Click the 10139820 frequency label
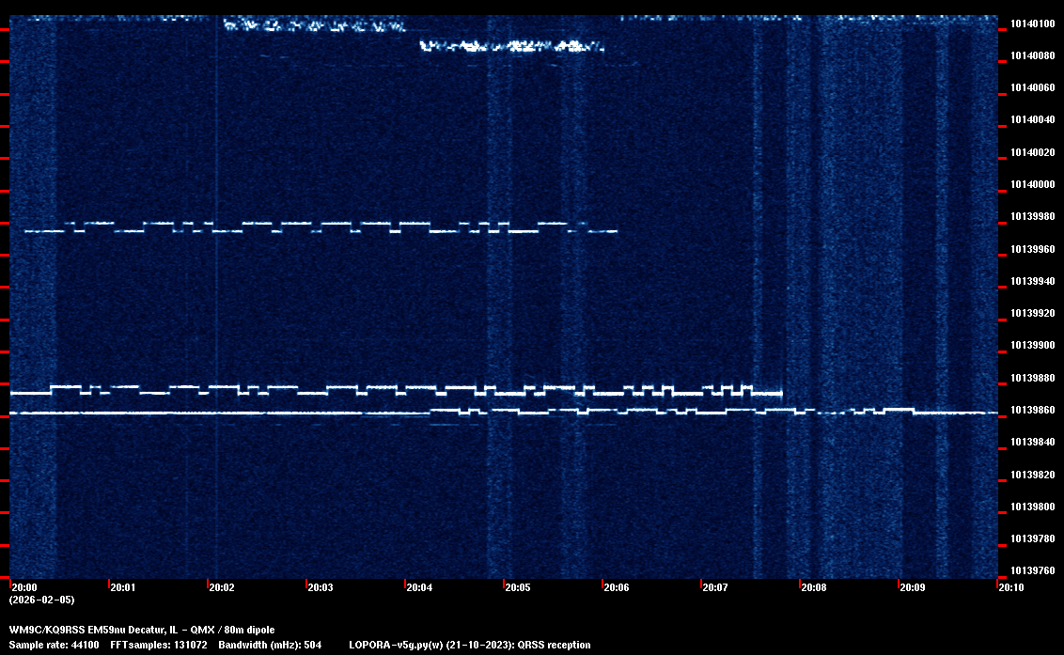This screenshot has width=1064, height=655. point(1032,475)
